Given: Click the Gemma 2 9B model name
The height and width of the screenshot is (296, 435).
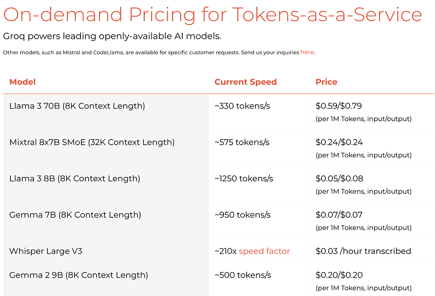Looking at the screenshot, I should tap(78, 275).
